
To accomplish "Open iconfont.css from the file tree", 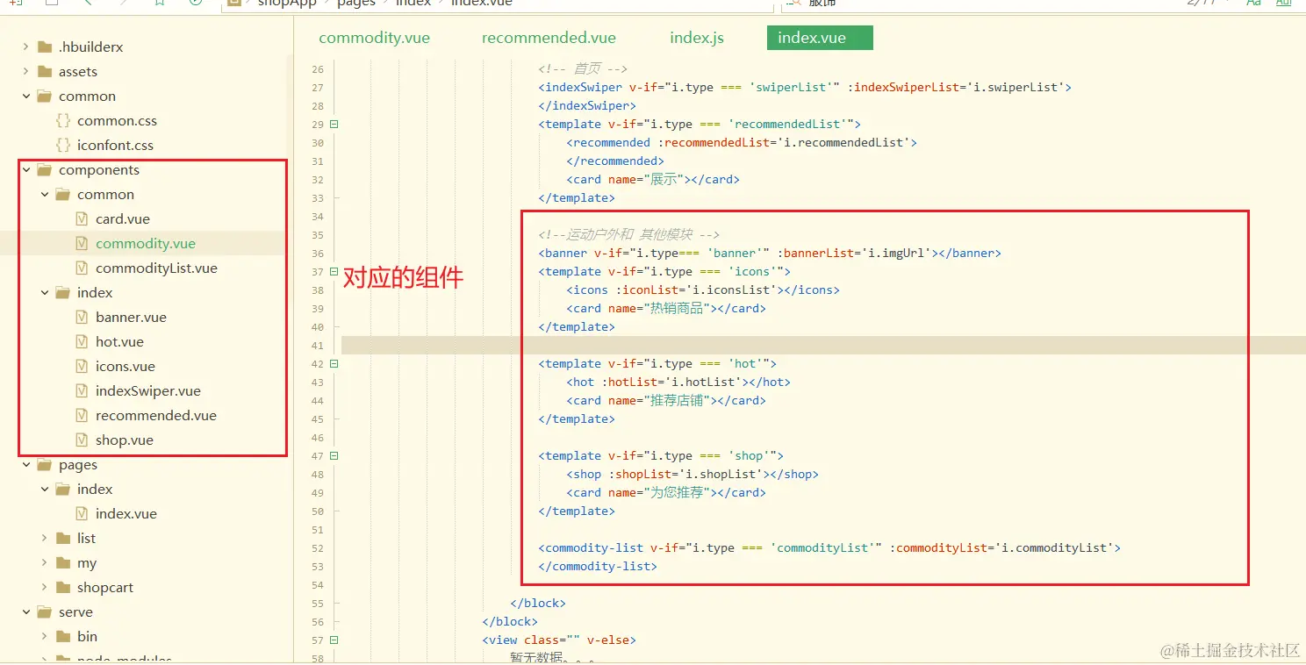I will click(x=115, y=146).
